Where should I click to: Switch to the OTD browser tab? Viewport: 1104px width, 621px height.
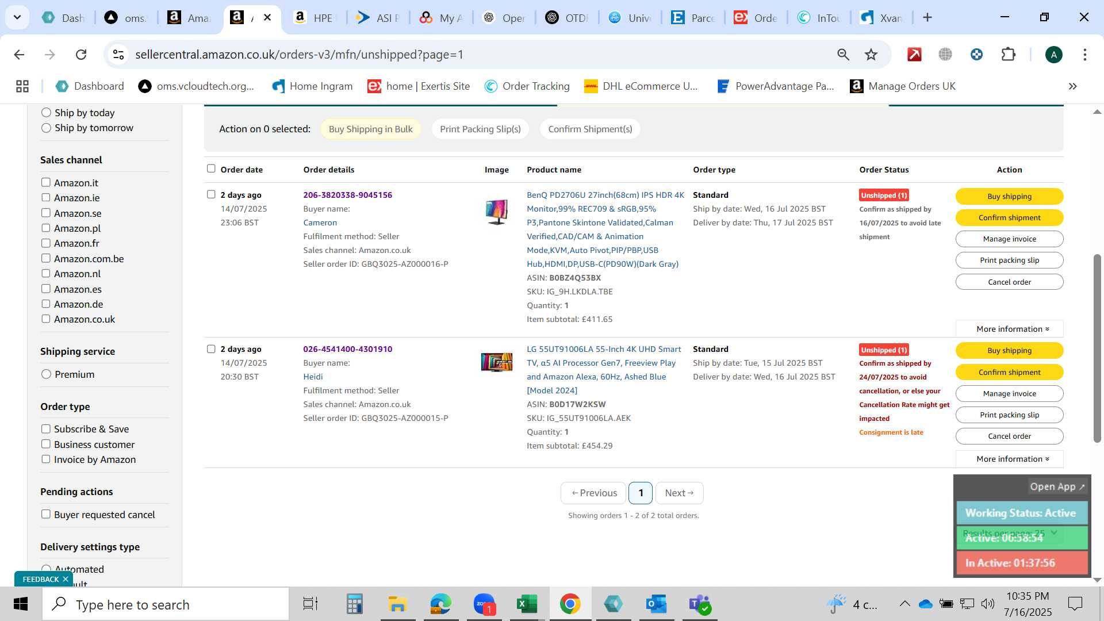click(x=568, y=18)
